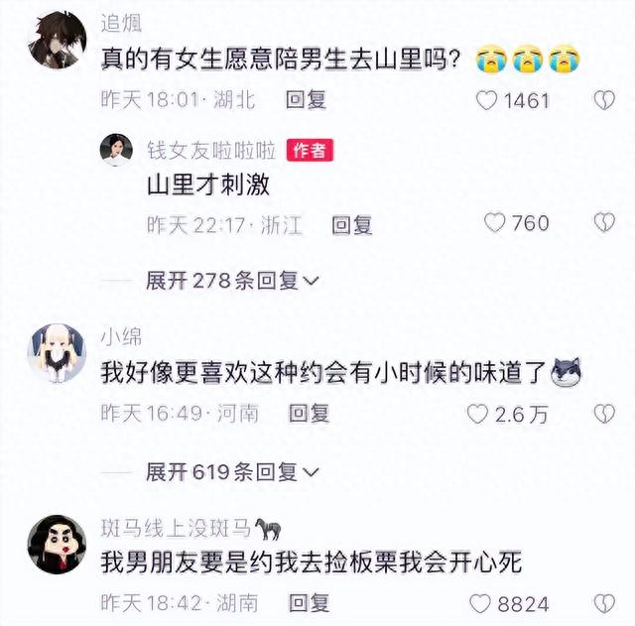Reply to 追烟's comment from 湖北
The image size is (635, 626).
[x=306, y=99]
